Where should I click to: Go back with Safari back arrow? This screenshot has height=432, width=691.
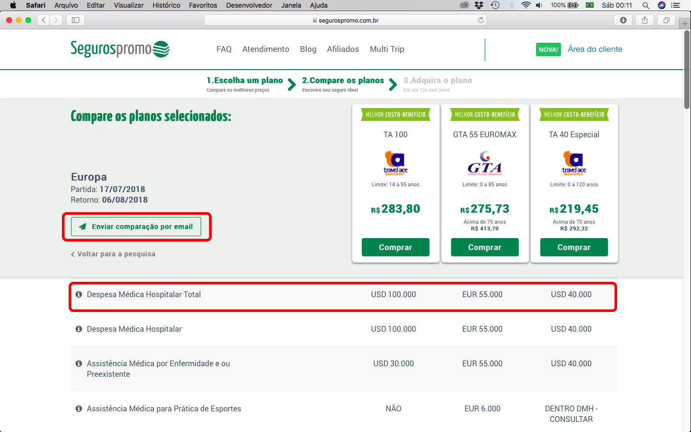coord(44,20)
